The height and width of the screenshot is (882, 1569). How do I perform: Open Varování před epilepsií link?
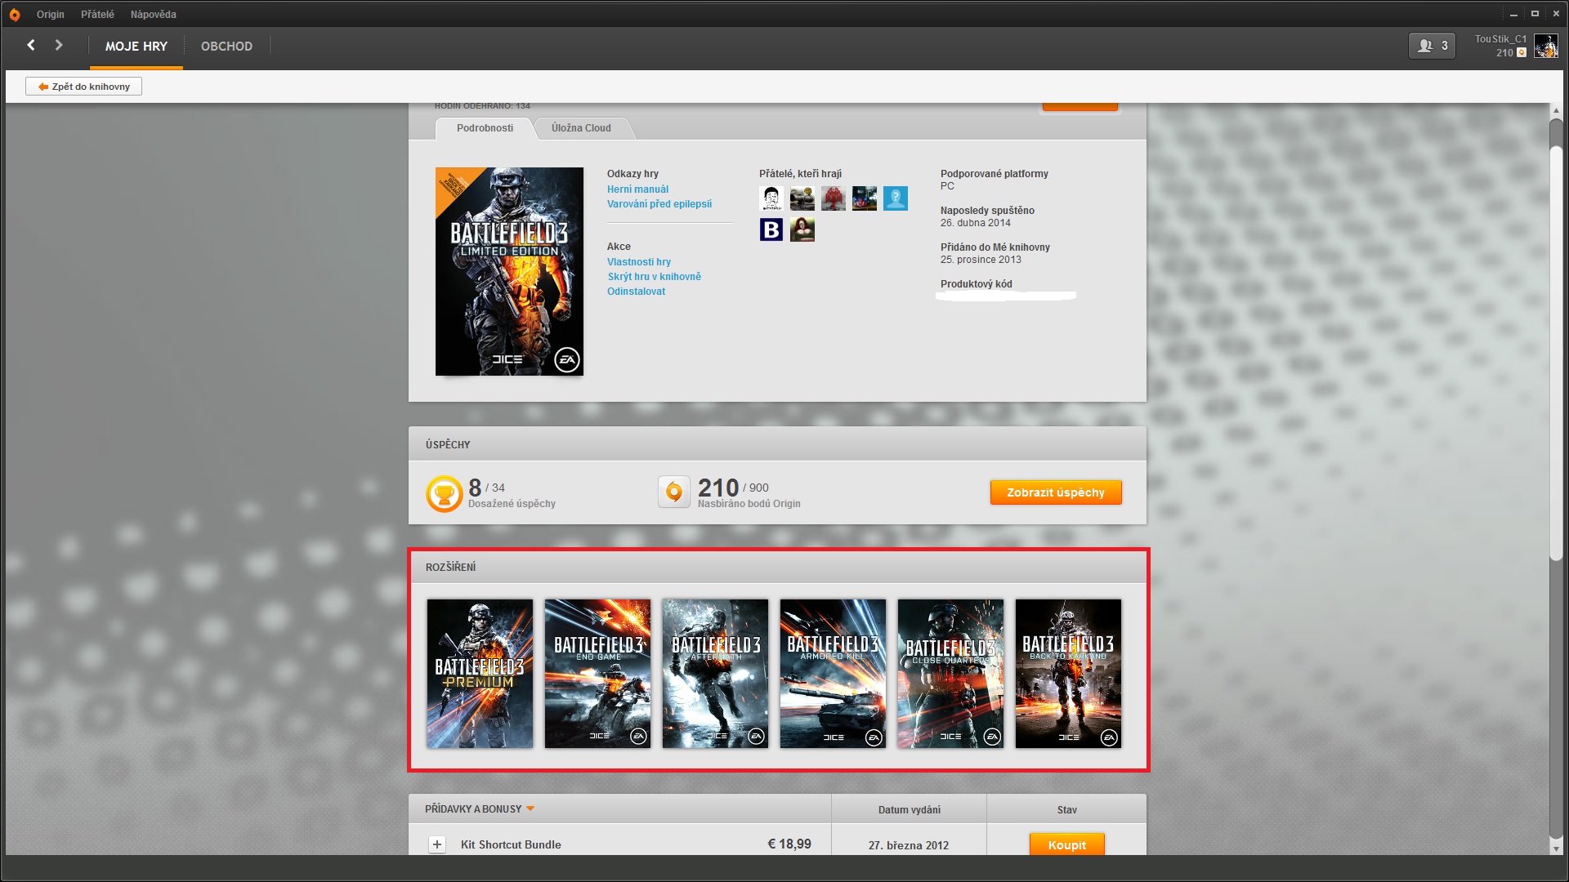tap(659, 204)
